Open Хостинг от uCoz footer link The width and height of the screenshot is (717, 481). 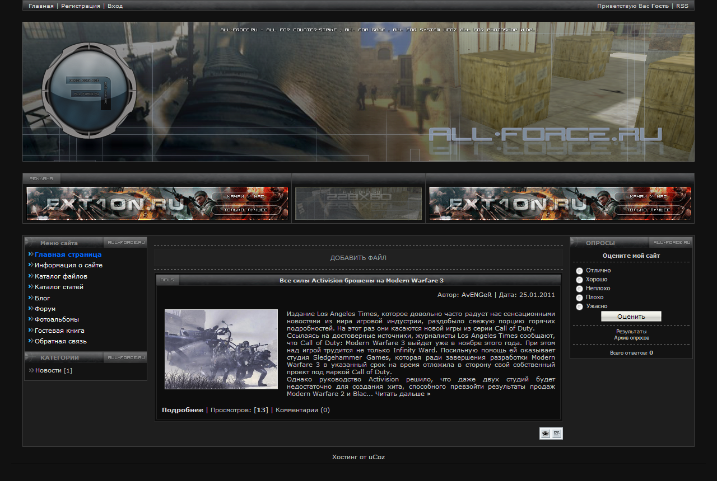point(358,457)
